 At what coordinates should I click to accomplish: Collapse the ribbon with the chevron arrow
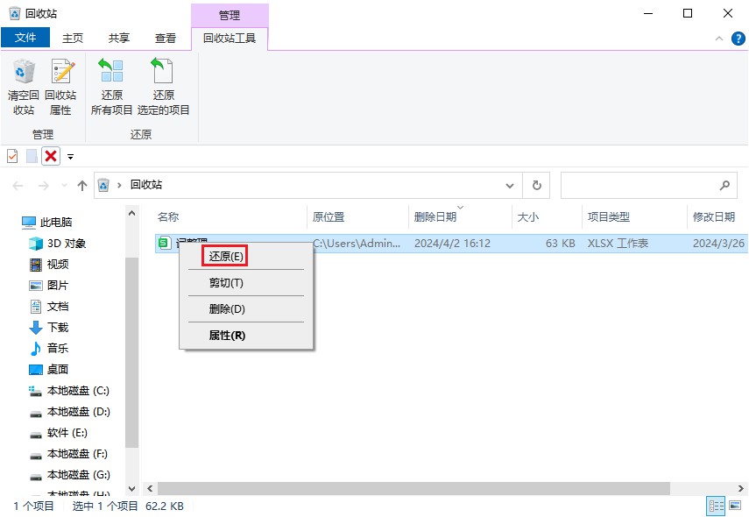[x=718, y=39]
